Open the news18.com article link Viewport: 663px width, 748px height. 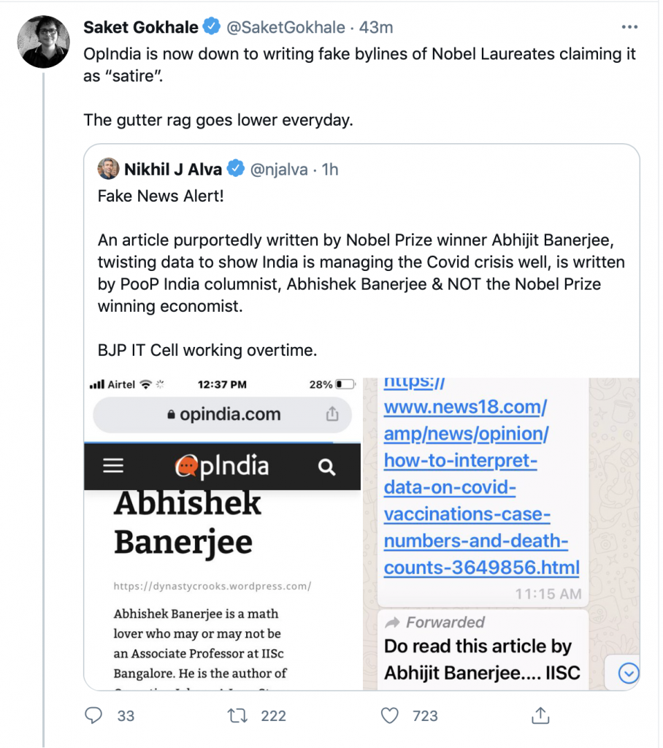(481, 486)
